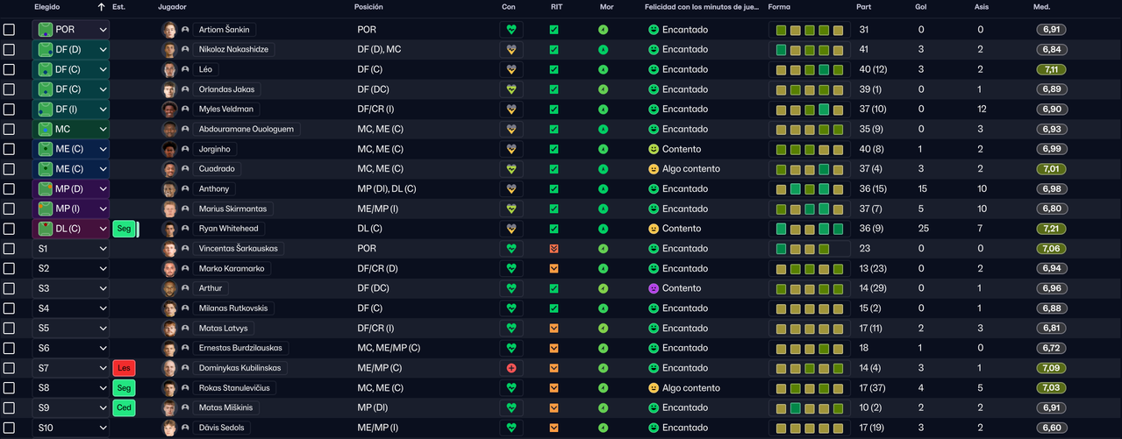The image size is (1122, 439).
Task: Click the red injury cross icon for Dominykas Kubilinskas
Action: [511, 368]
